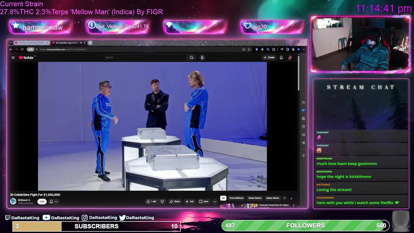
Task: Open the browser extensions puzzle icon
Action: 274,50
